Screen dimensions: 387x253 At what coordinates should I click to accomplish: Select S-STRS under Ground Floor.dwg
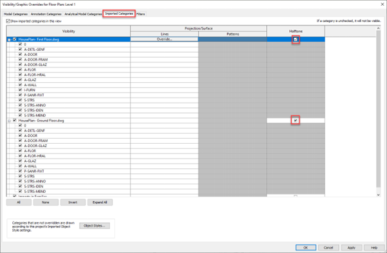coord(29,176)
